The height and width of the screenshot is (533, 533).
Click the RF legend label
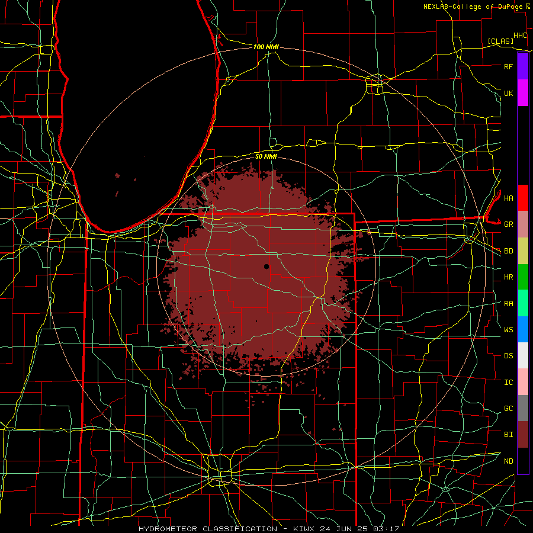point(508,66)
